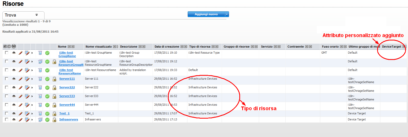Click the view eye icon for Server222
This screenshot has height=137, width=408.
[x=14, y=88]
